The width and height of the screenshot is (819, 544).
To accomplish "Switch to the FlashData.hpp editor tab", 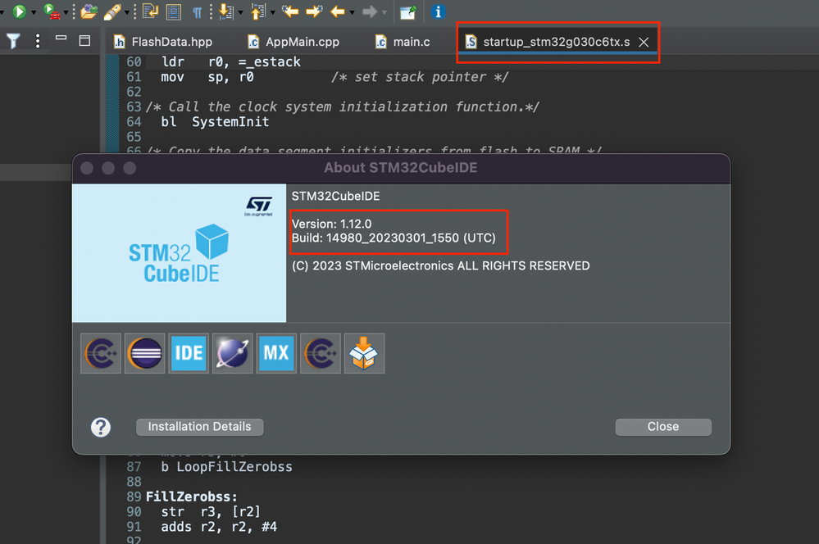I will click(x=163, y=42).
